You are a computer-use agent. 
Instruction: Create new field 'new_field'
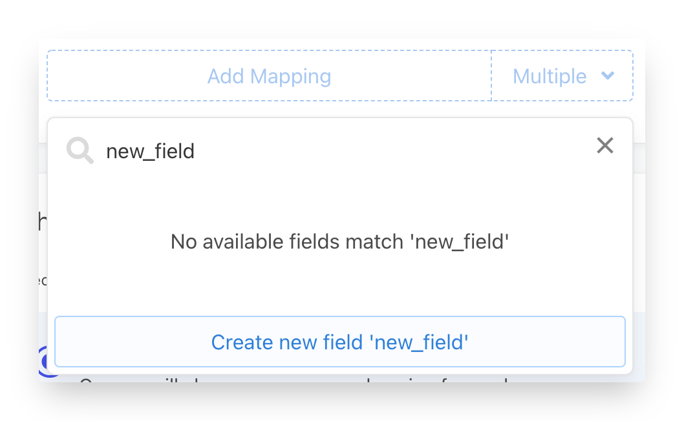coord(339,342)
